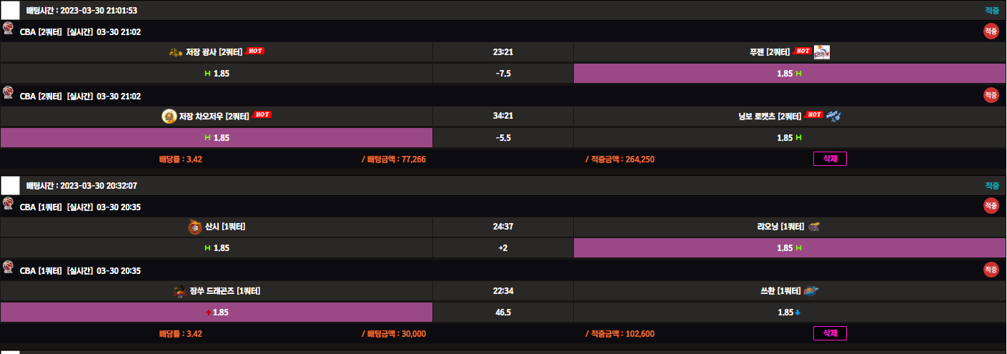Click red 적중 badge on 저장 광사 match row
Screen dimensions: 1007x354
[991, 31]
